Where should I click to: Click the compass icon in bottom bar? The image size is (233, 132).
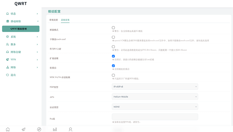(39, 129)
